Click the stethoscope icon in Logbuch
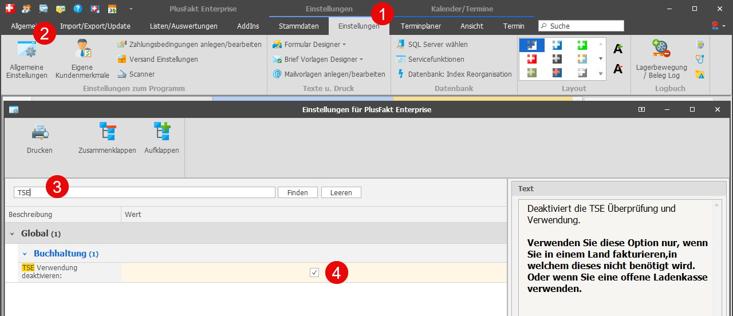The width and height of the screenshot is (733, 316). 700,59
